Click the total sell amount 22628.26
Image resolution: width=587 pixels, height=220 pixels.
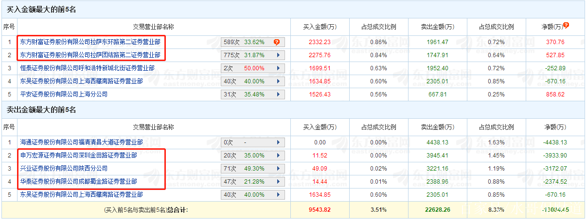tap(437, 210)
